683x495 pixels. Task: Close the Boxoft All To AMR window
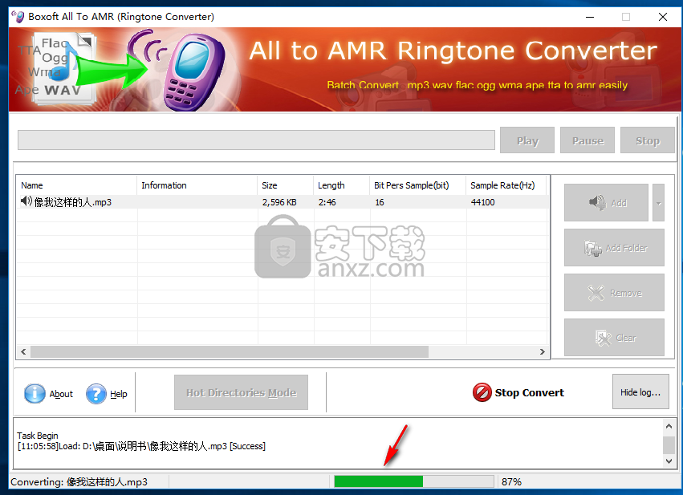point(662,17)
